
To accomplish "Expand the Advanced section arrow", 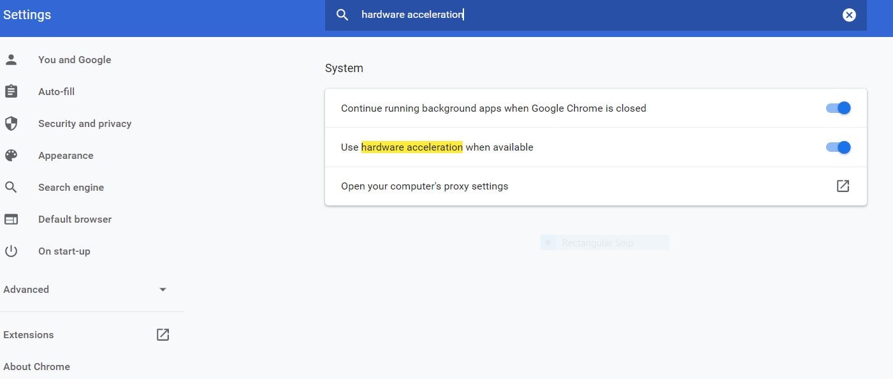I will point(163,290).
